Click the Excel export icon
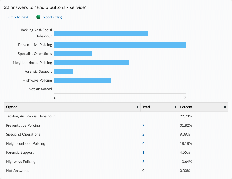Image resolution: width=232 pixels, height=179 pixels. [38, 17]
